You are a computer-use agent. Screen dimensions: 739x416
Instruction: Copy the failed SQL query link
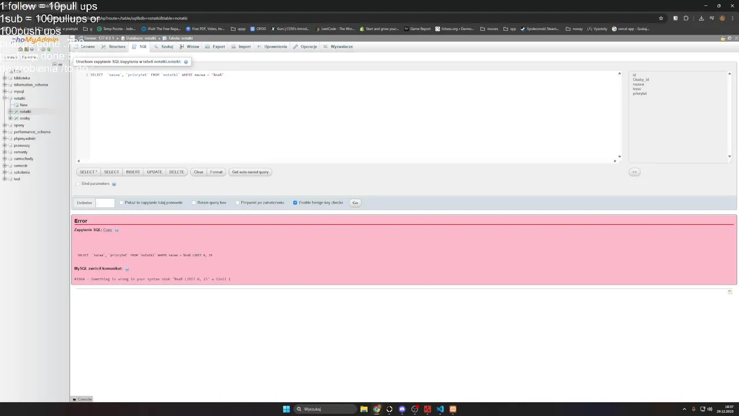point(107,230)
